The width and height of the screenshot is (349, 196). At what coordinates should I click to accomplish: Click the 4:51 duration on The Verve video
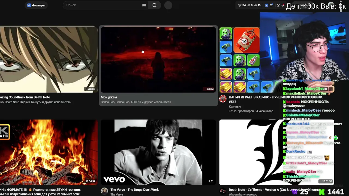[211, 181]
